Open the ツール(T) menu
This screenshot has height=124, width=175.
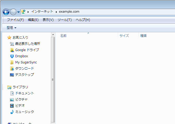pos(64,20)
